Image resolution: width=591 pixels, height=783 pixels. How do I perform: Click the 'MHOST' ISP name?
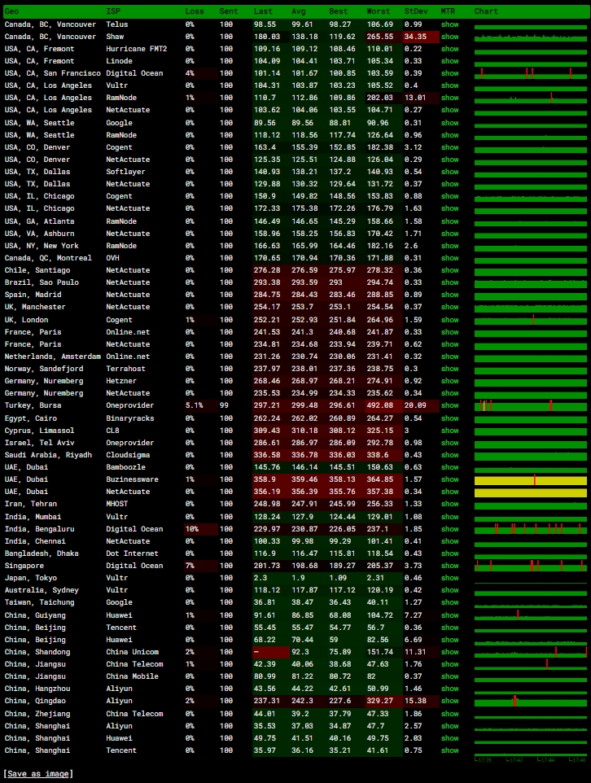tap(117, 503)
